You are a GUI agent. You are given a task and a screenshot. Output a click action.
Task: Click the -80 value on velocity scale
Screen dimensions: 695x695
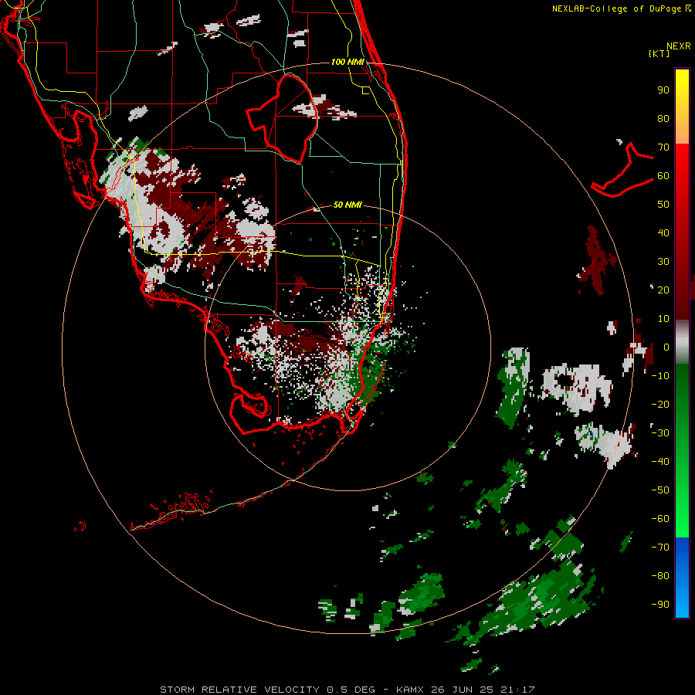point(660,576)
